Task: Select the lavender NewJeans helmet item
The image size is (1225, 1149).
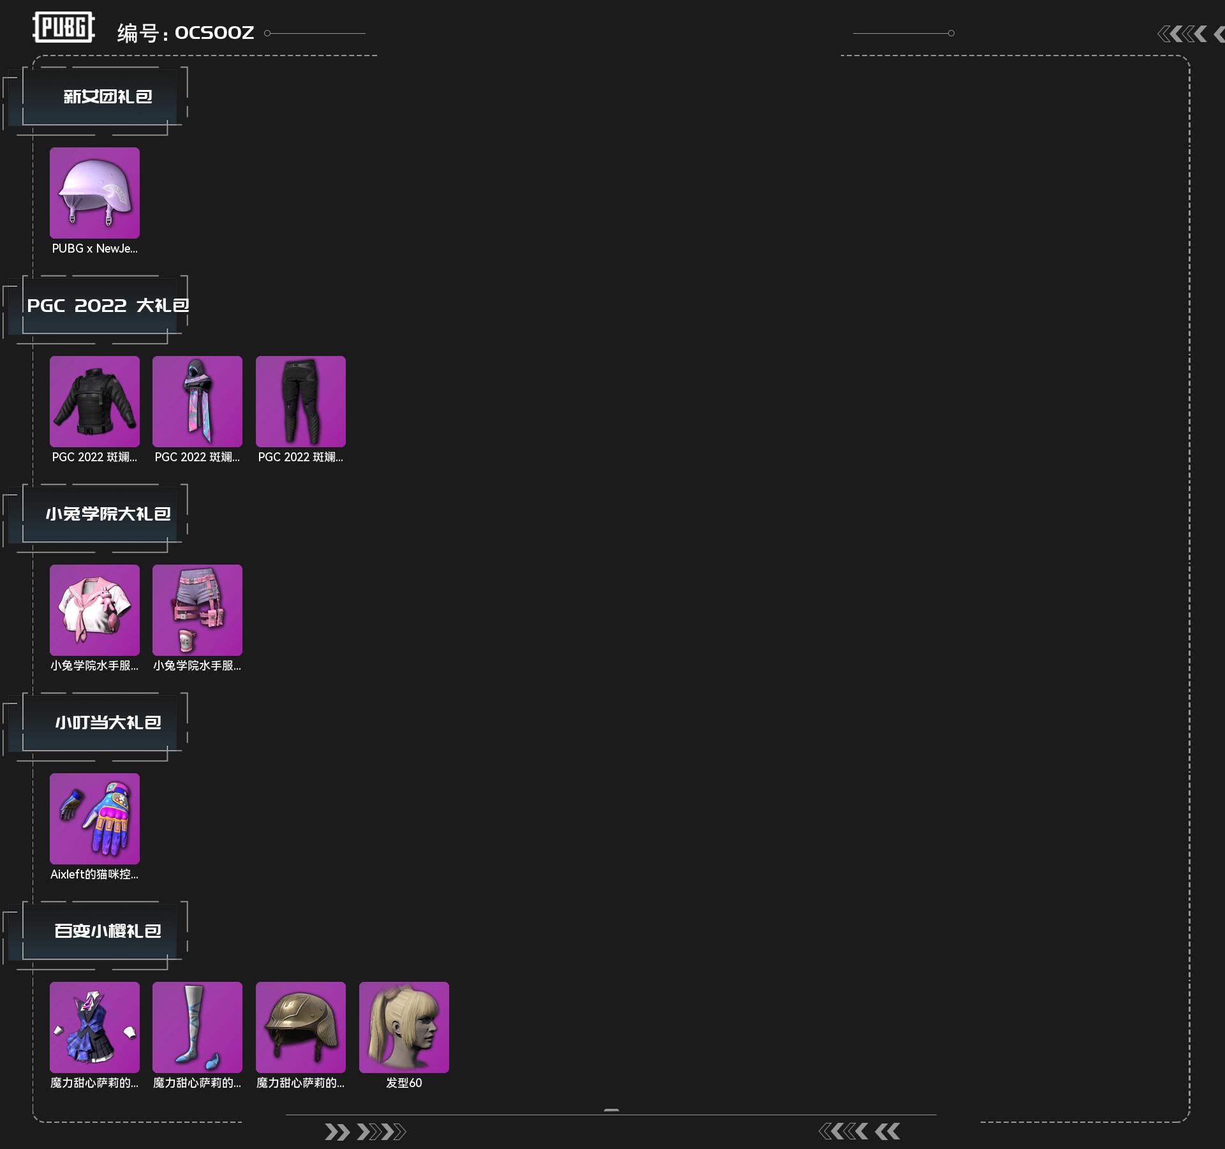Action: 94,193
